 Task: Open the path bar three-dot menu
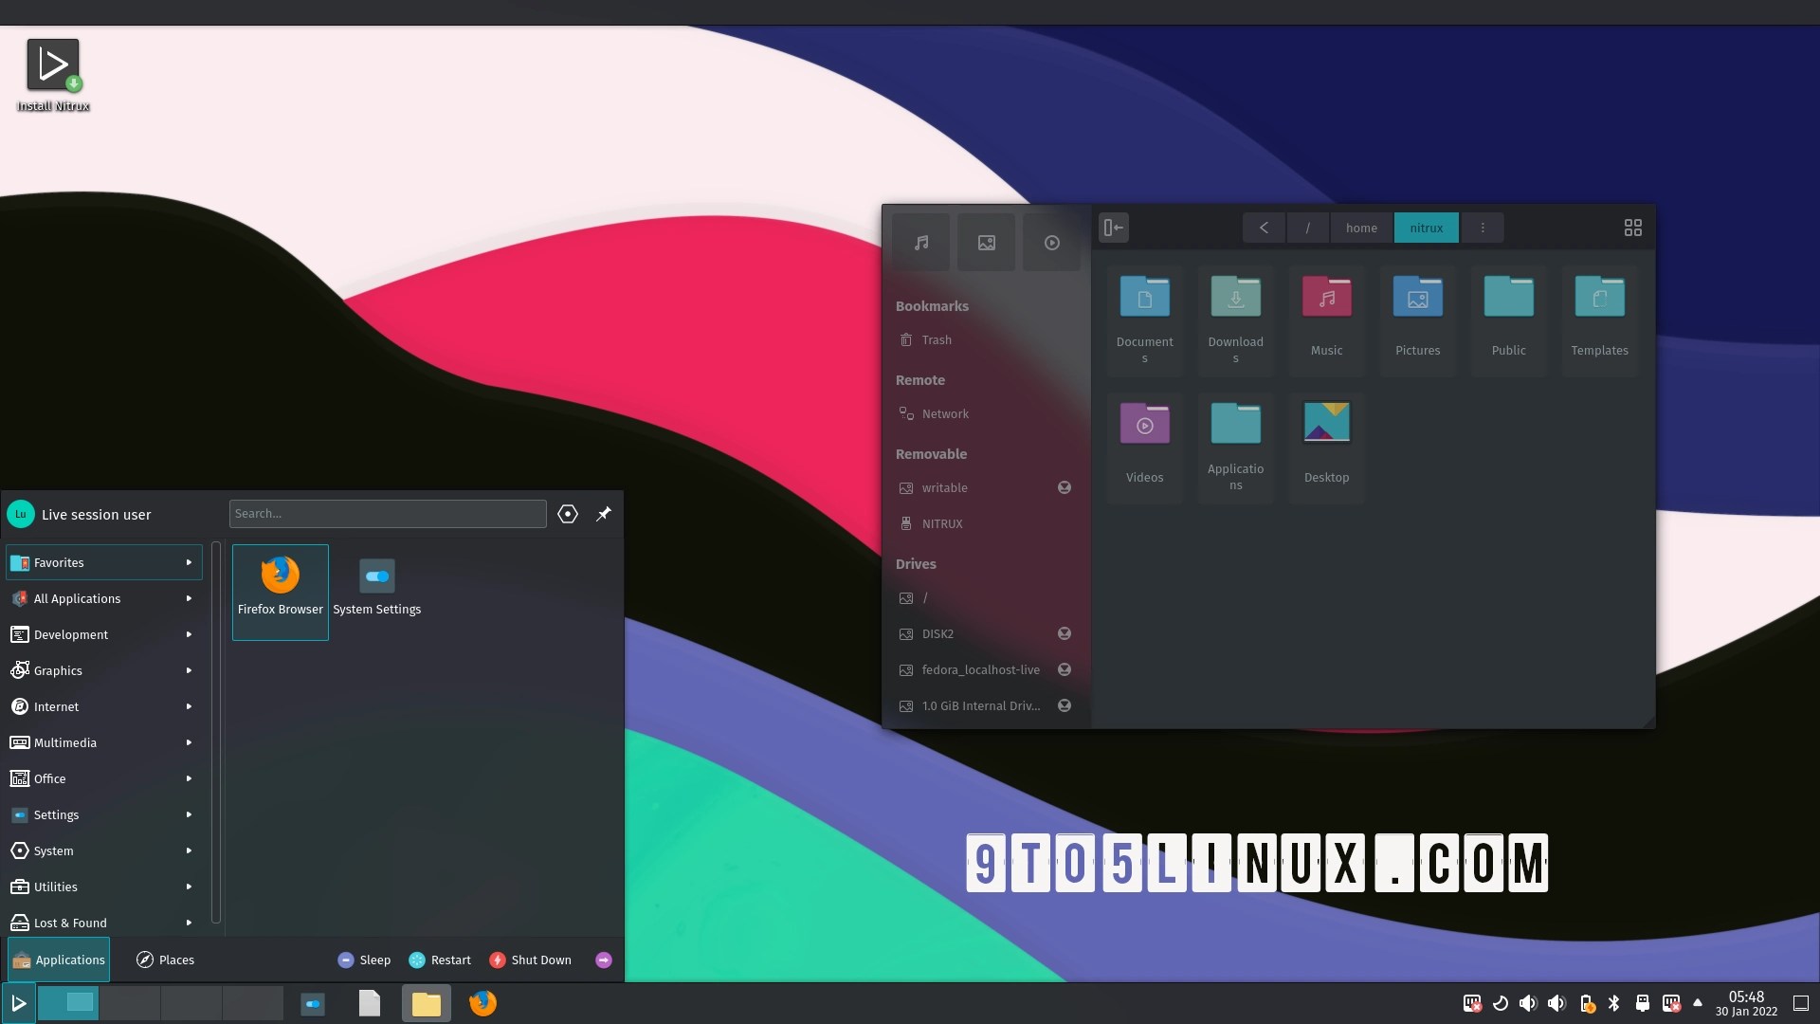click(x=1483, y=228)
